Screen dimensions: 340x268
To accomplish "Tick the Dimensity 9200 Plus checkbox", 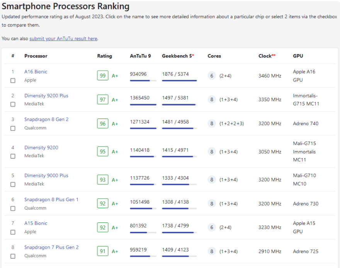I will tap(13, 104).
